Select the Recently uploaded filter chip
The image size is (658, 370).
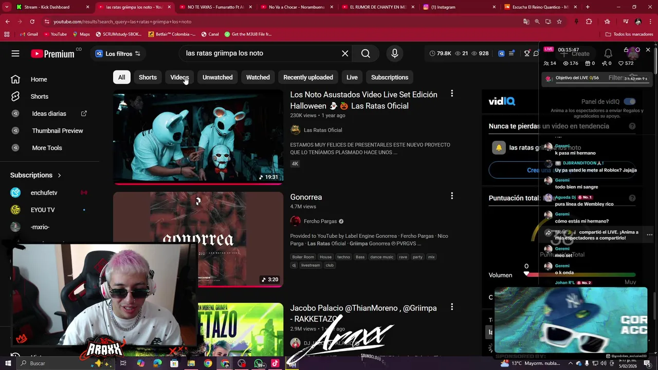308,77
